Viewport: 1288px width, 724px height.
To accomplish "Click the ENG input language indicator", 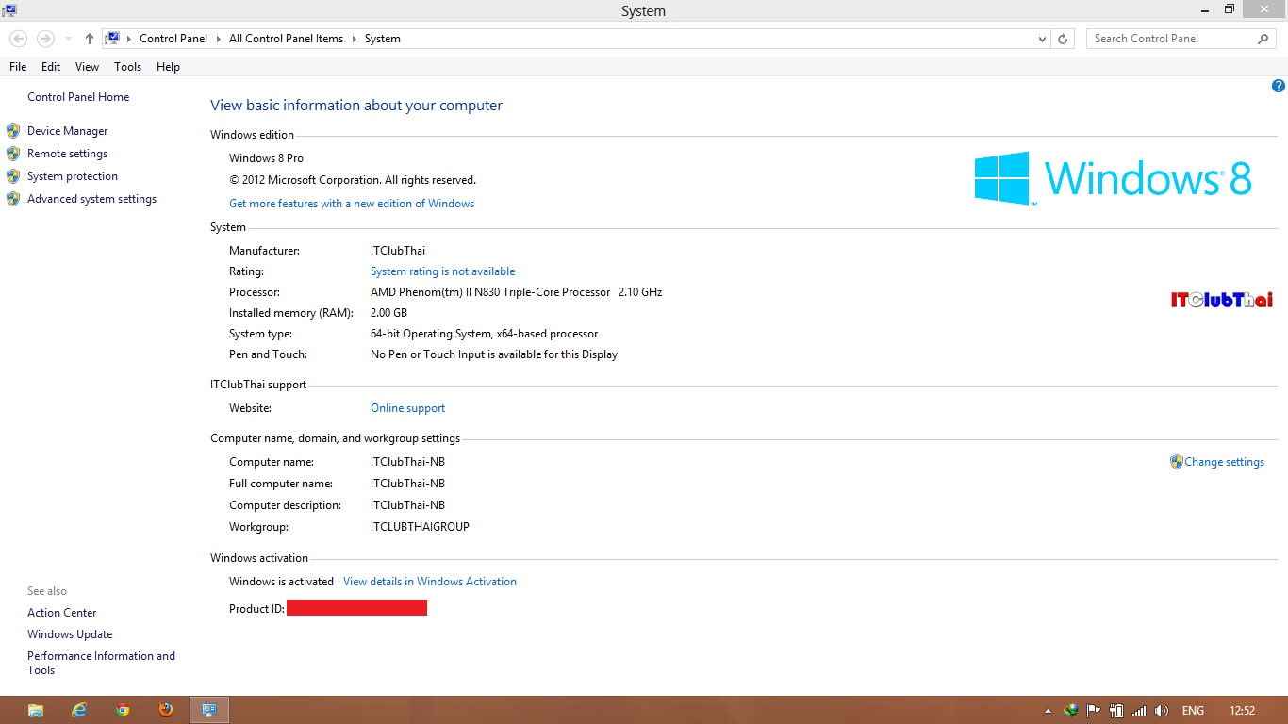I will [1193, 711].
